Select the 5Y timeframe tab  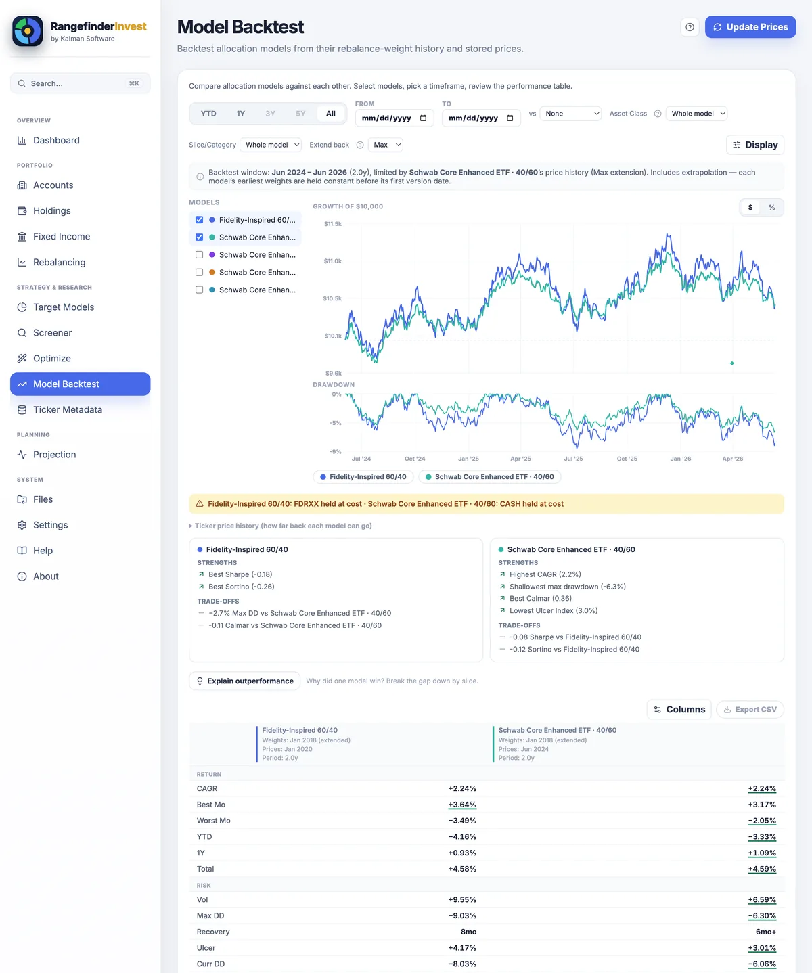point(300,114)
